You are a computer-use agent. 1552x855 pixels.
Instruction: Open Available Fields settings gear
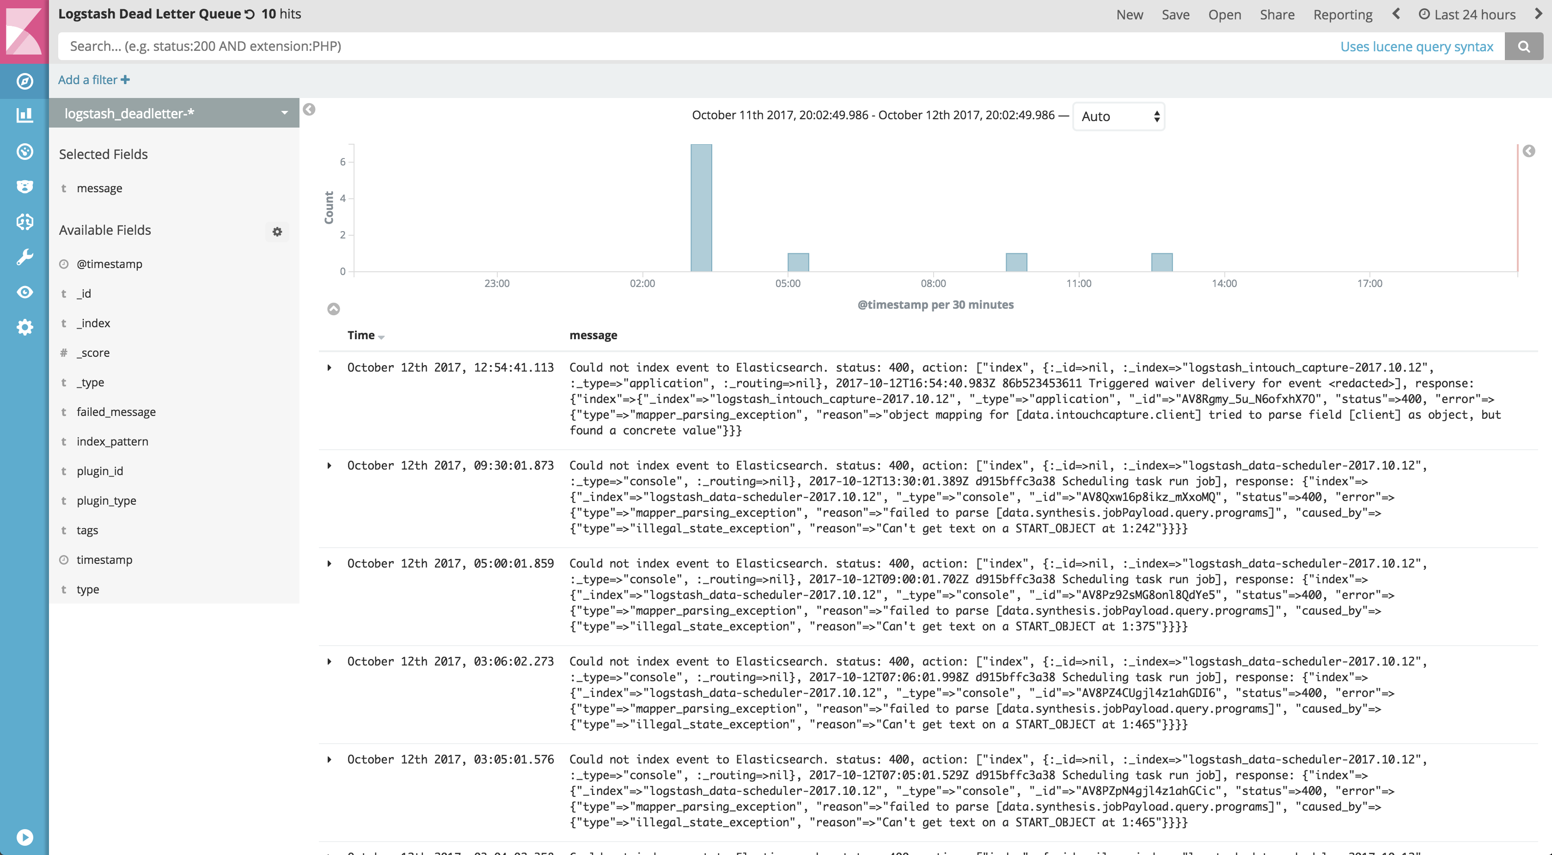coord(277,232)
